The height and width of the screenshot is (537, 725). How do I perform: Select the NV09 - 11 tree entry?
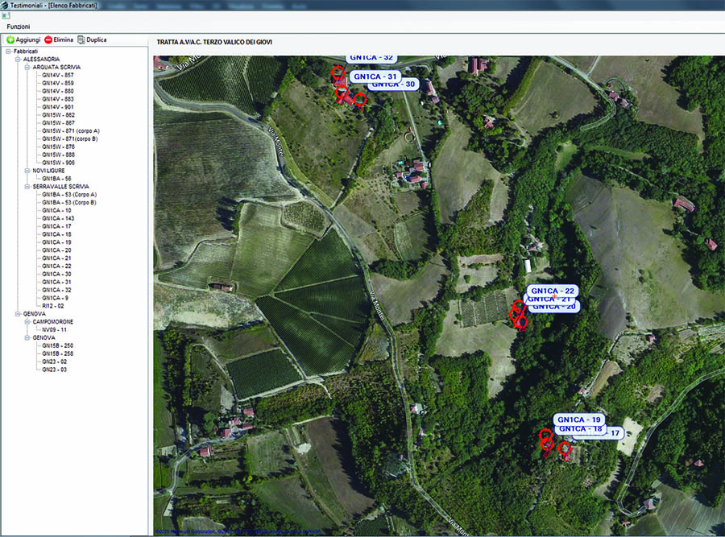pyautogui.click(x=55, y=329)
